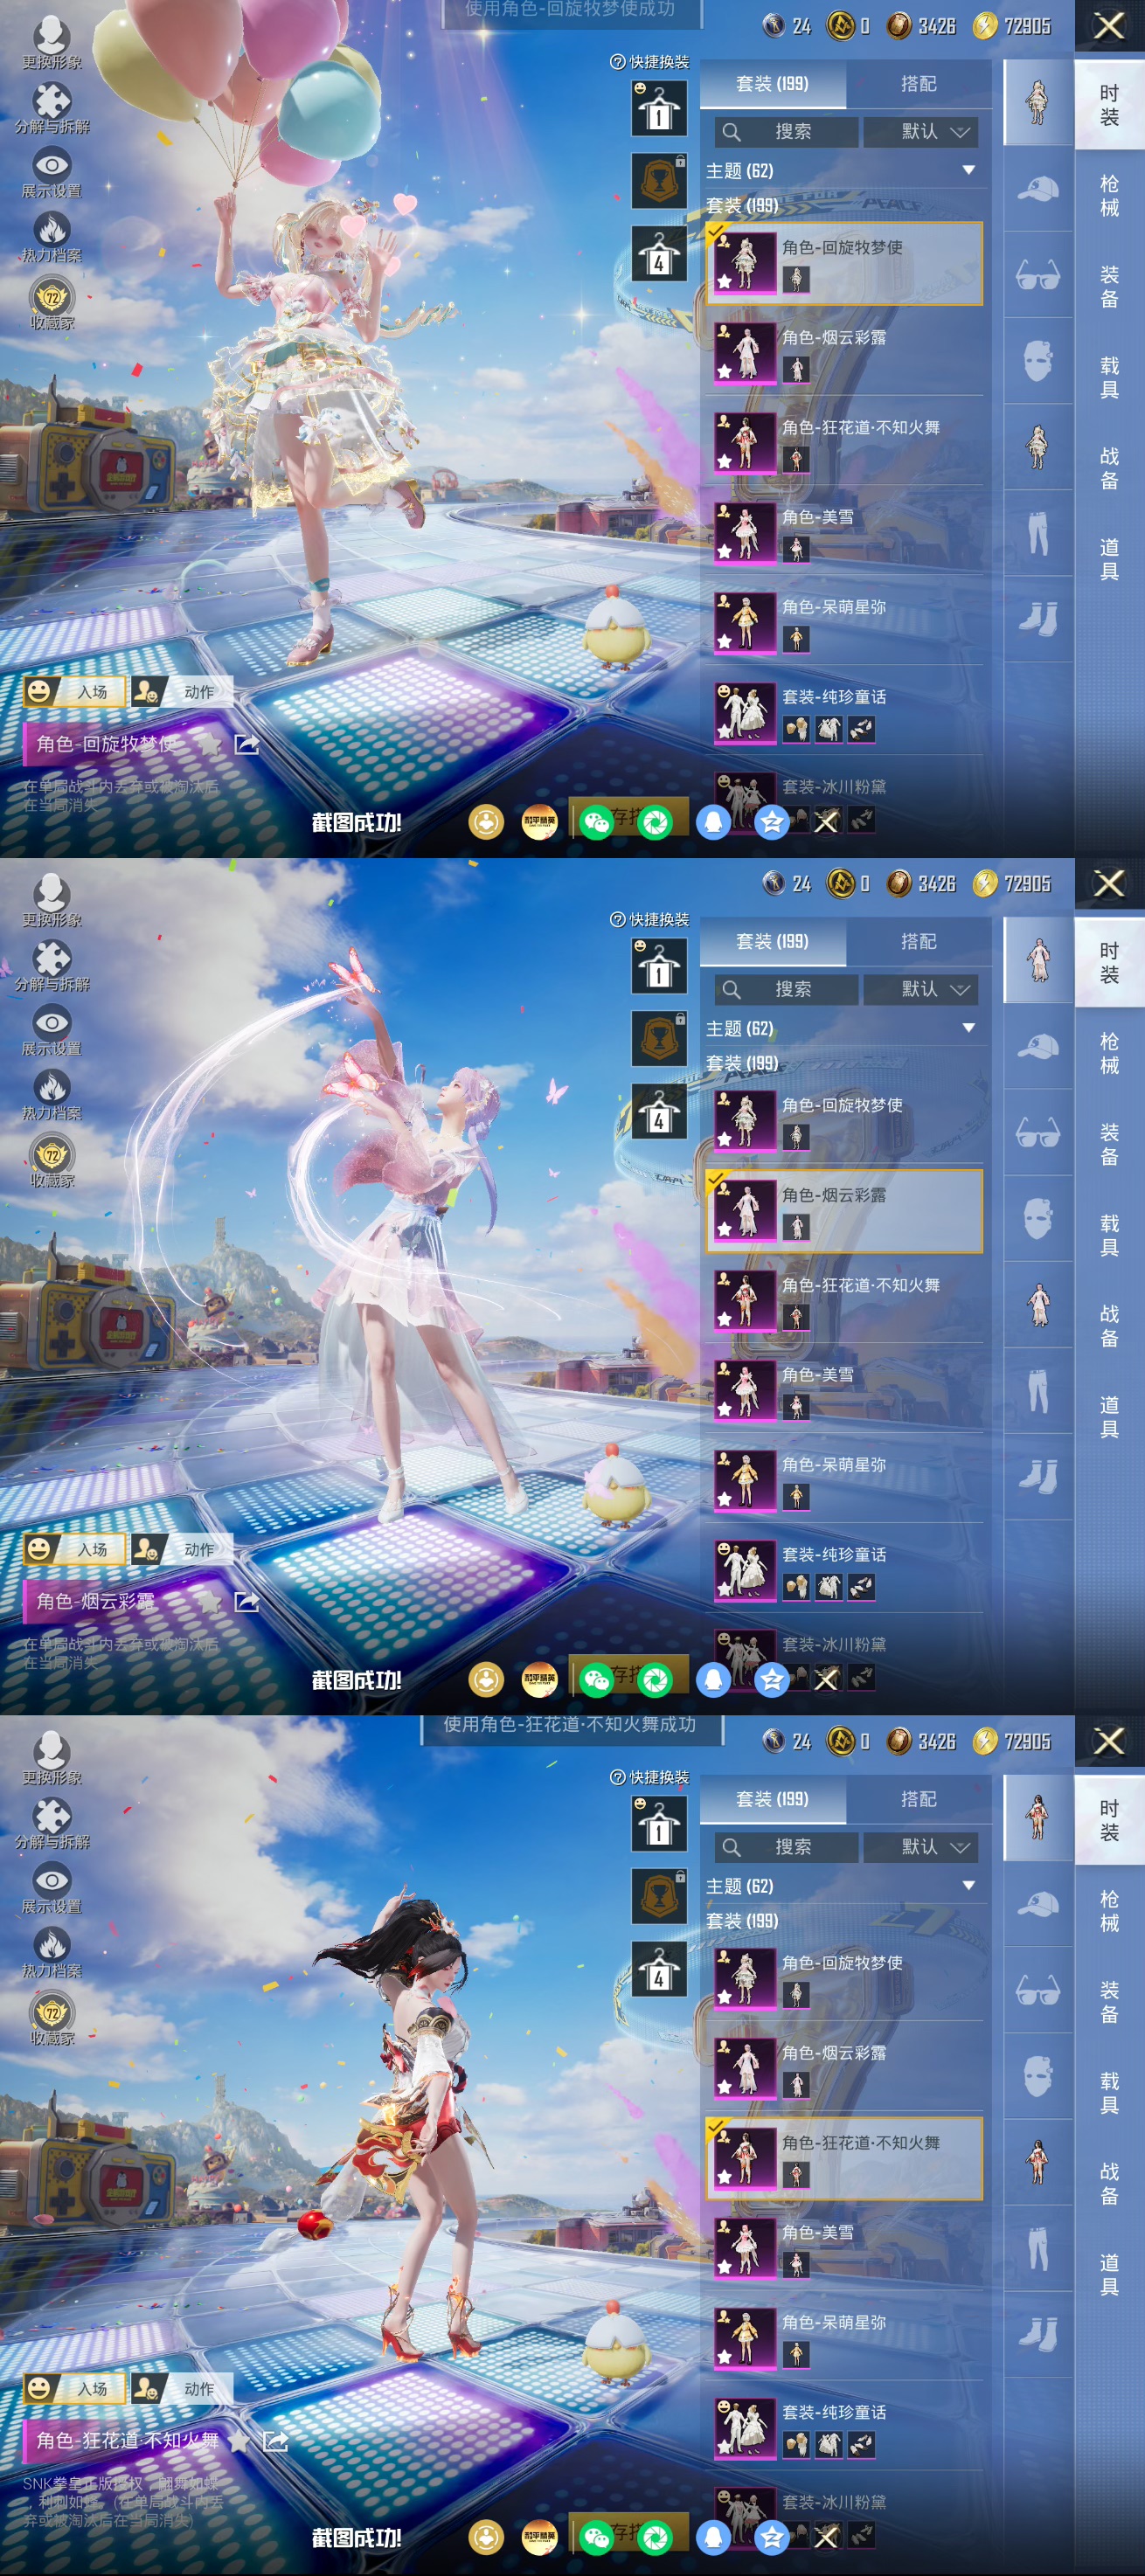
Task: Select 角色-呆萌星弥 outfit in middle screenshot
Action: click(x=845, y=1480)
